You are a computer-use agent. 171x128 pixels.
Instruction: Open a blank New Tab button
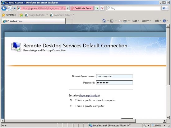[69, 21]
